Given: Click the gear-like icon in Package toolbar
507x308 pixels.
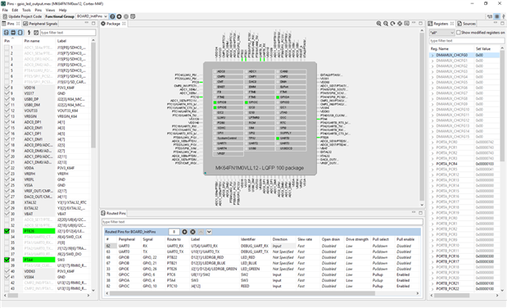Looking at the screenshot, I should coord(400,24).
